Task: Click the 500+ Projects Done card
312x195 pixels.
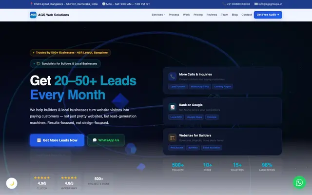Action: click(98, 181)
